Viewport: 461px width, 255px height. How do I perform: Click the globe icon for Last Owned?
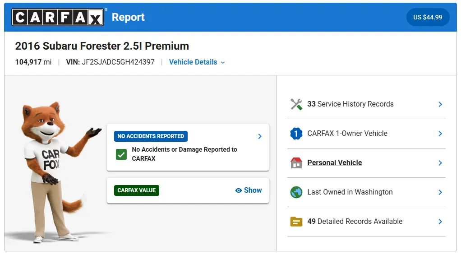[x=296, y=192]
